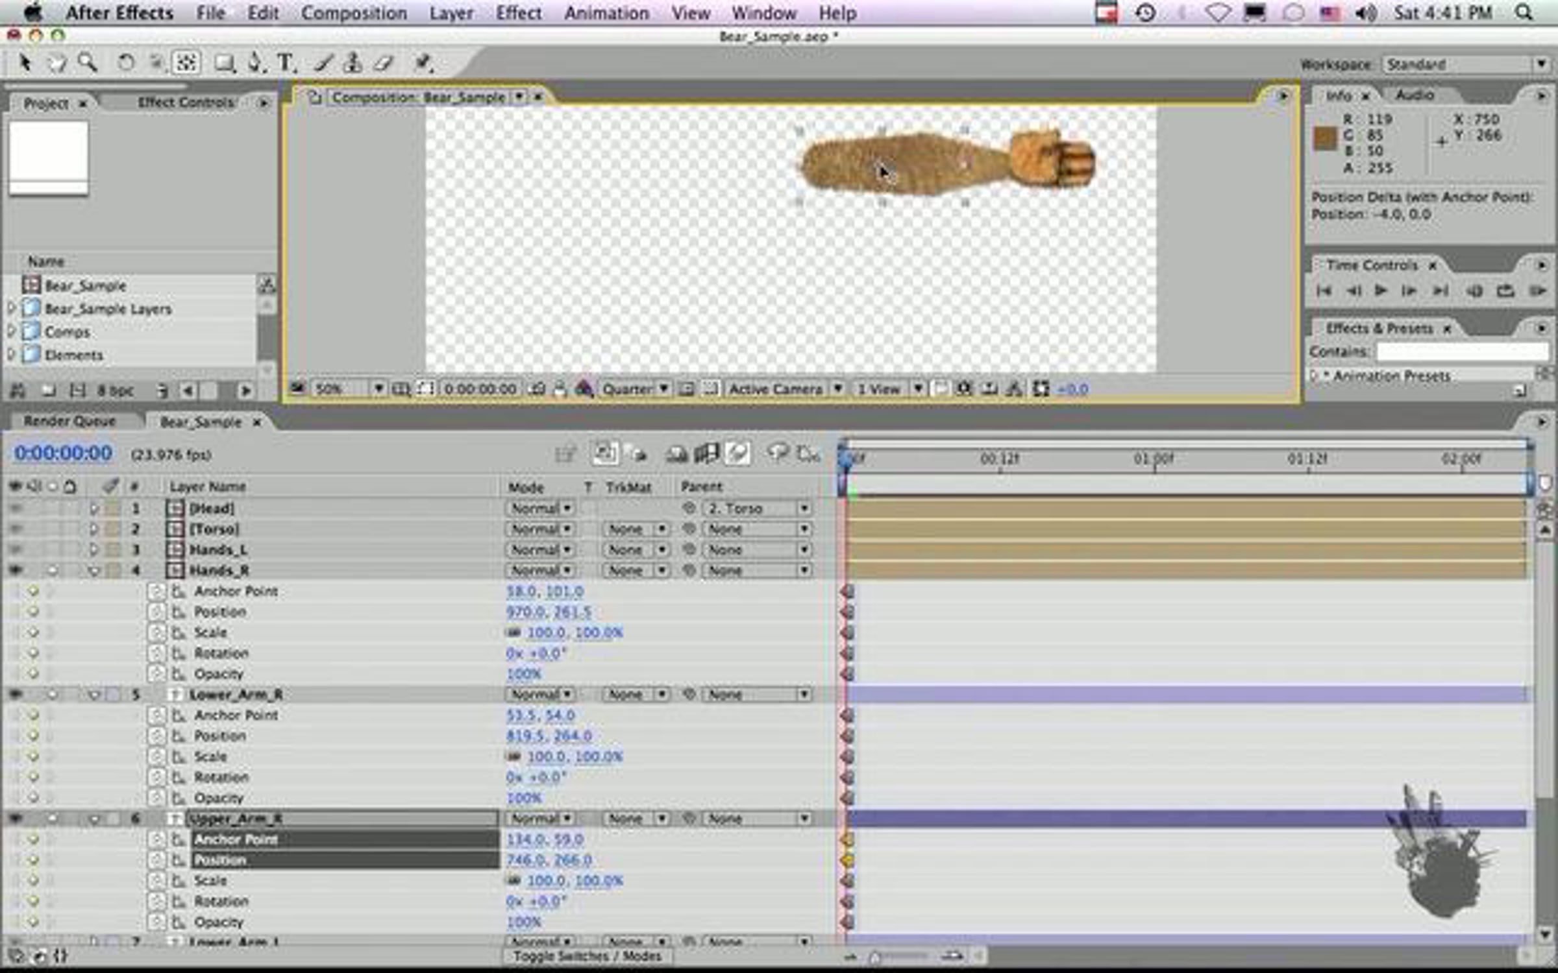Viewport: 1558px width, 973px height.
Task: Open the 1 View layout dropdown
Action: [x=888, y=389]
